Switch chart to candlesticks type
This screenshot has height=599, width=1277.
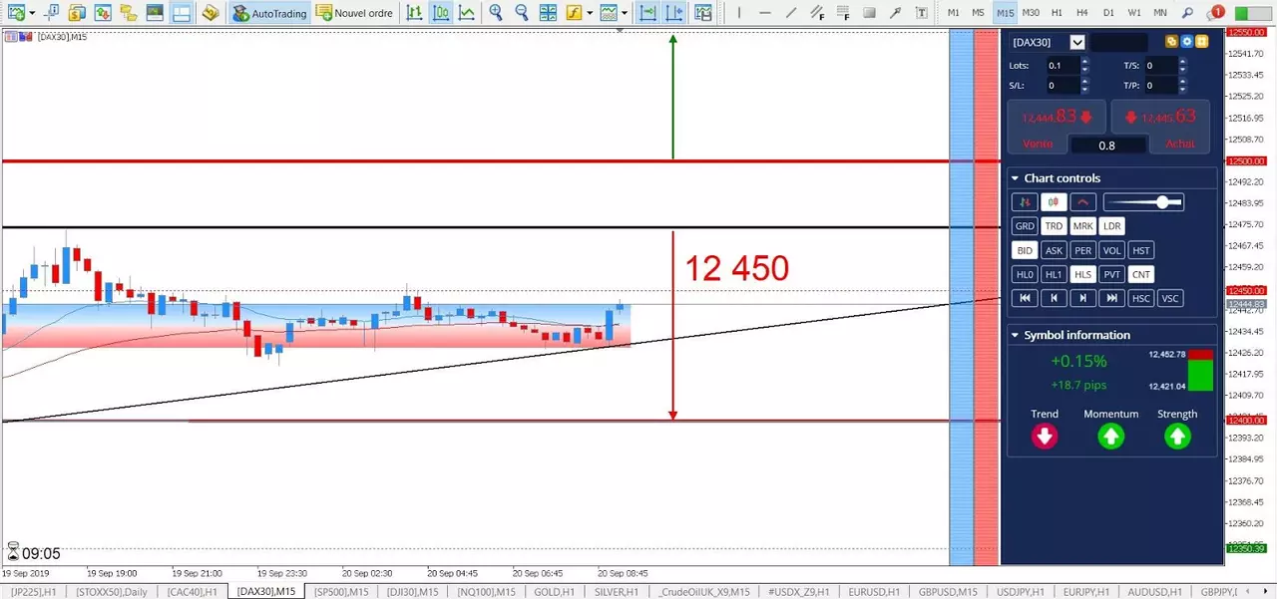point(440,13)
